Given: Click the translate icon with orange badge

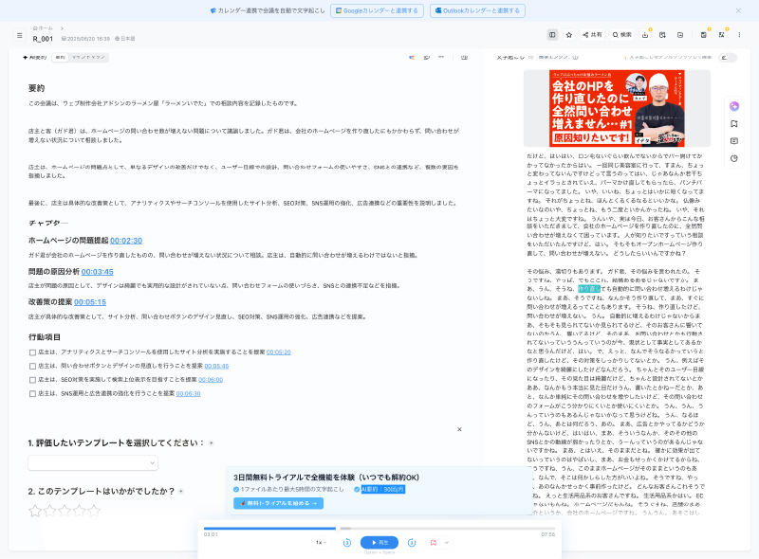Looking at the screenshot, I should [x=721, y=35].
